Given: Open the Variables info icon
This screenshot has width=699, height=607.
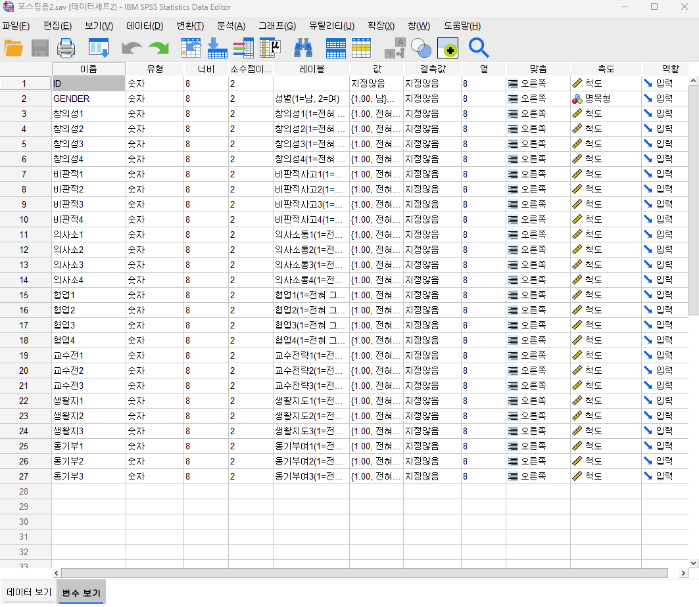Looking at the screenshot, I should pos(243,48).
